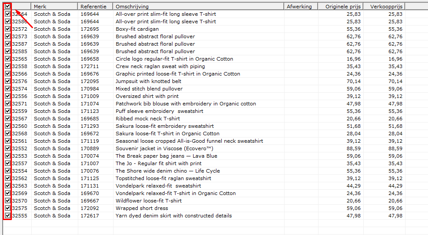Toggle checkbox for row 32552
Screen dimensions: 428x235
coord(7,148)
